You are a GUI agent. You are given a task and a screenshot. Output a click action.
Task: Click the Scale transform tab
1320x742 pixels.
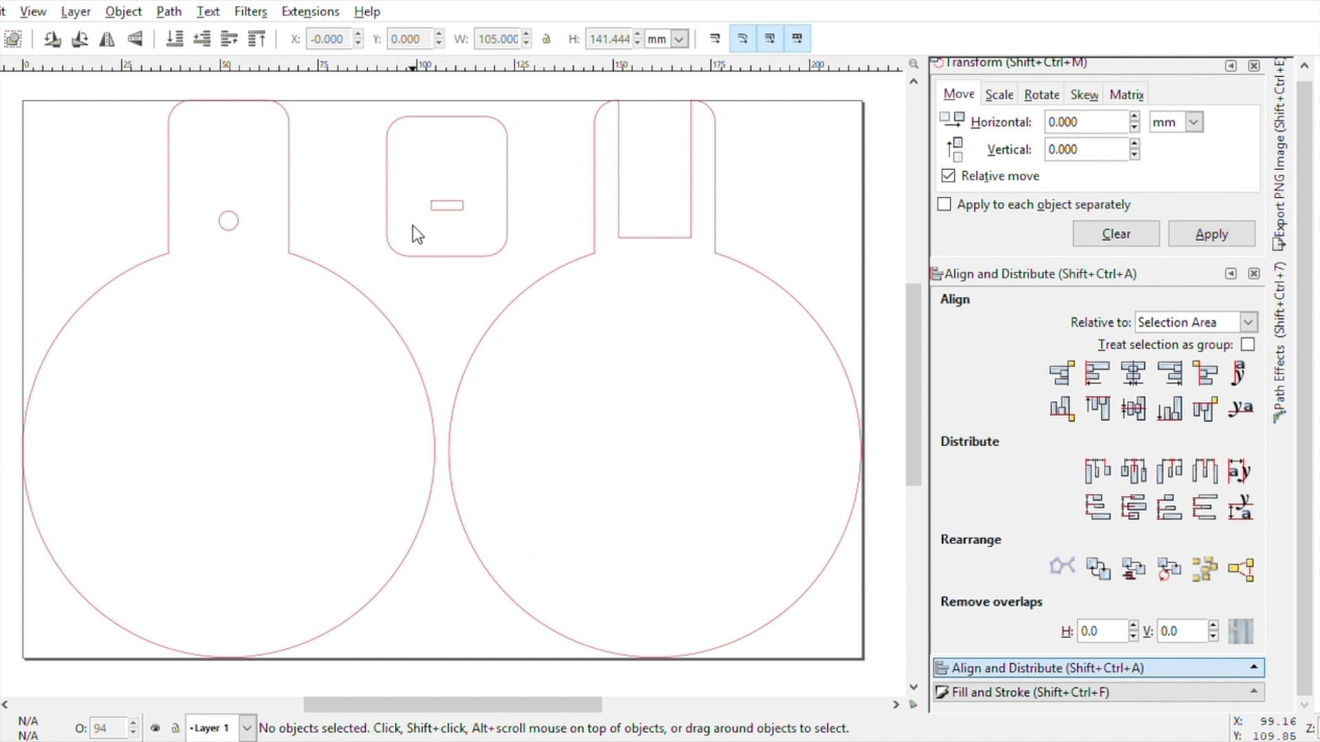999,94
